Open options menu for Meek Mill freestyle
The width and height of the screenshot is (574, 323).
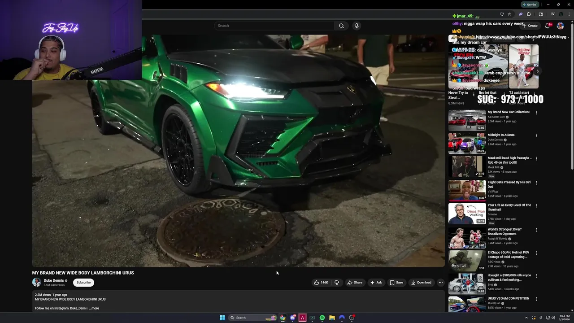coord(536,158)
